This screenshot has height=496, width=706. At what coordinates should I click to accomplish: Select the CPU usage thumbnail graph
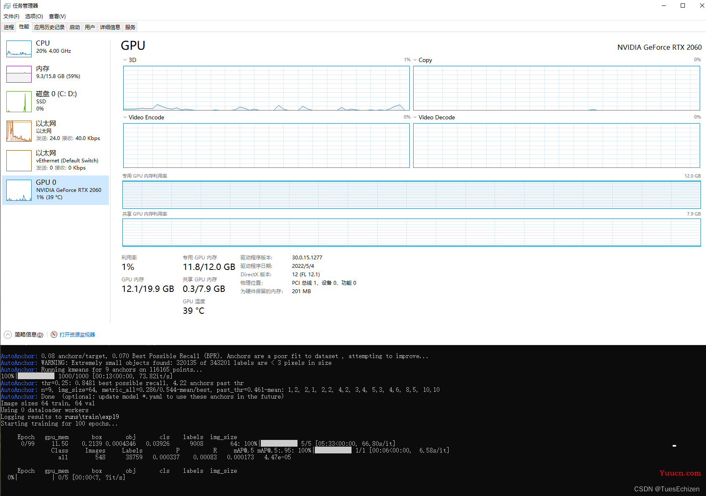(19, 49)
